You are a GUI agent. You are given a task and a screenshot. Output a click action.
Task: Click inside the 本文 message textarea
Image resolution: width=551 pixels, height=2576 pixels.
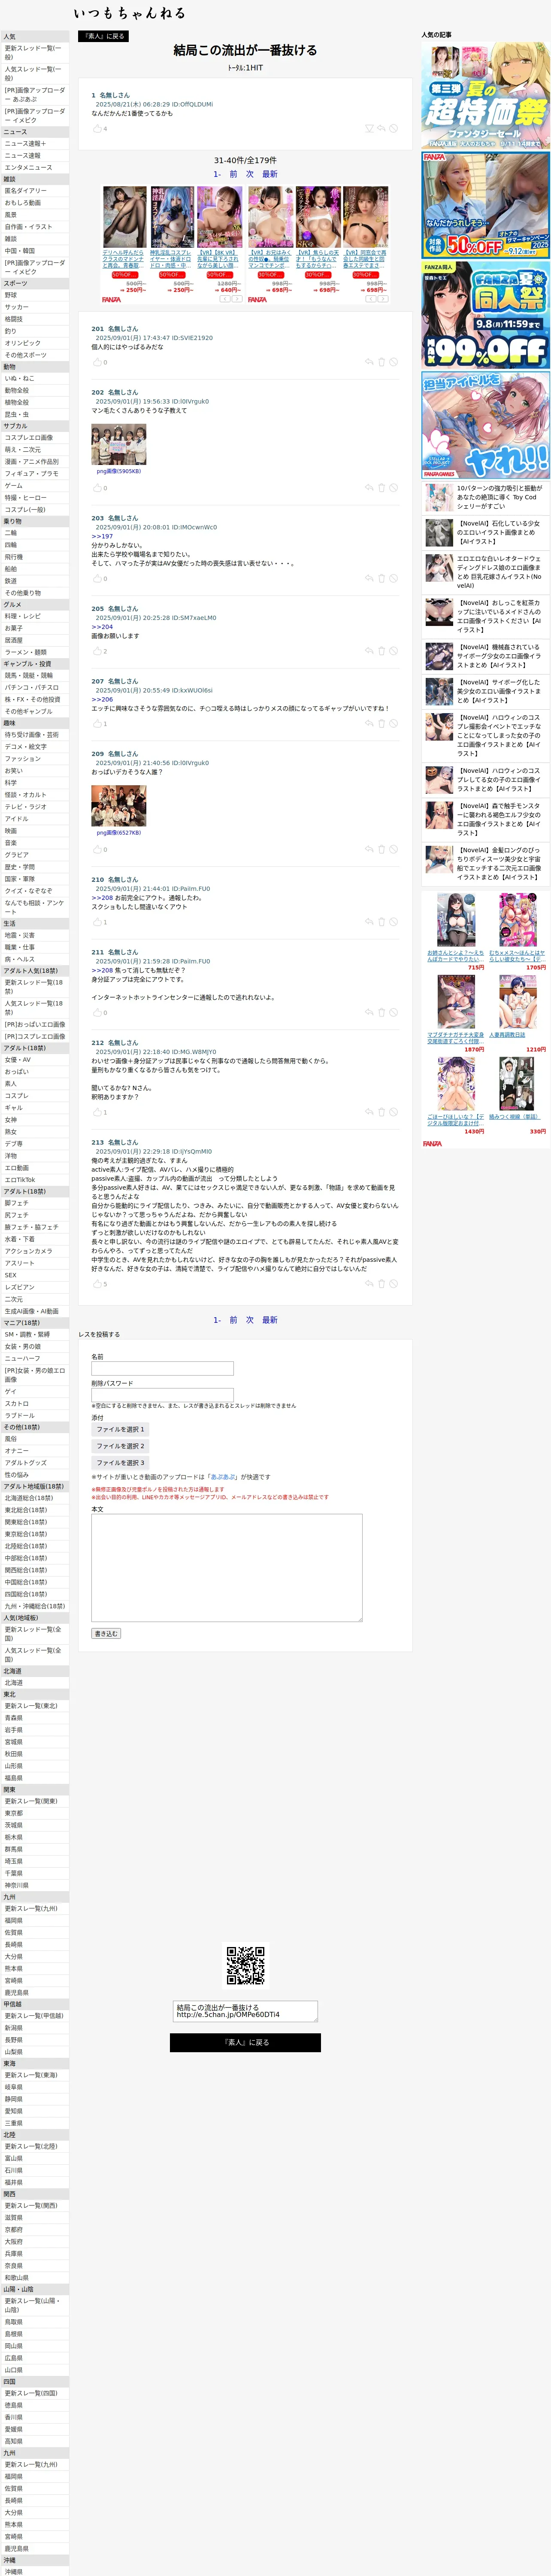pyautogui.click(x=227, y=1567)
